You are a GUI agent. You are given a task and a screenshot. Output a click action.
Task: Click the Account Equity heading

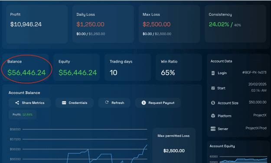tap(222, 146)
